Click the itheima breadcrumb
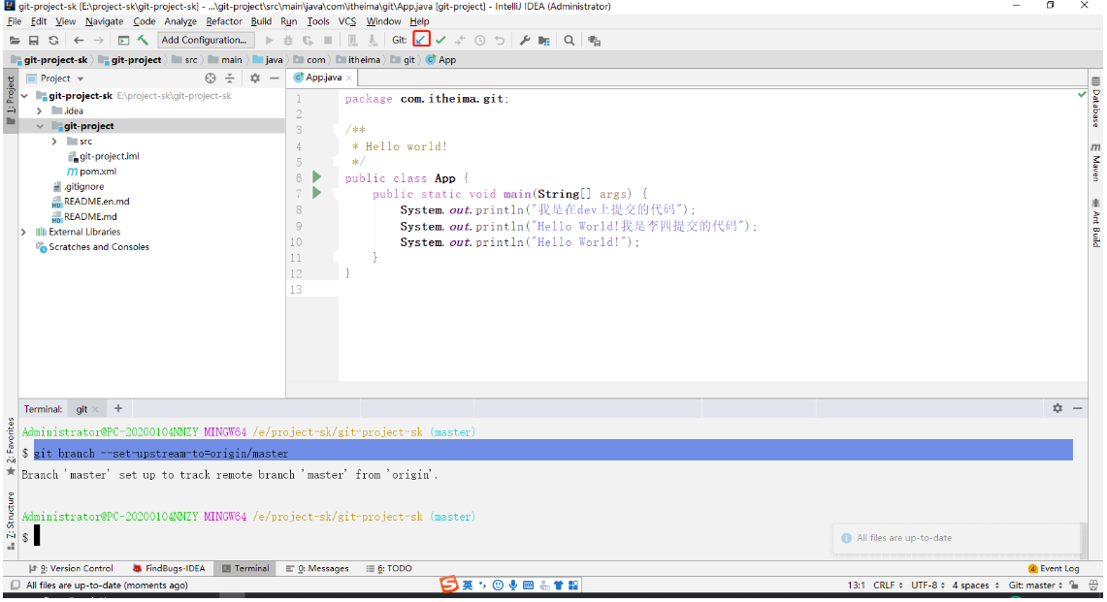 358,60
